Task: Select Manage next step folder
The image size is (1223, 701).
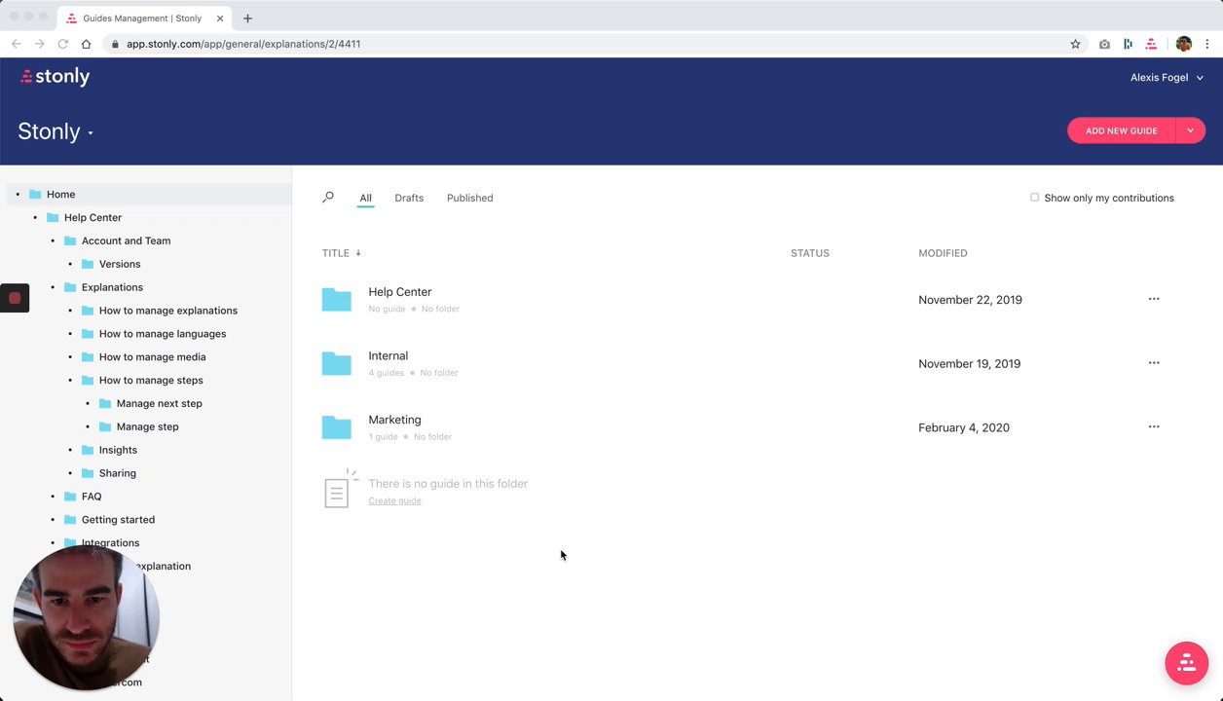Action: click(160, 403)
